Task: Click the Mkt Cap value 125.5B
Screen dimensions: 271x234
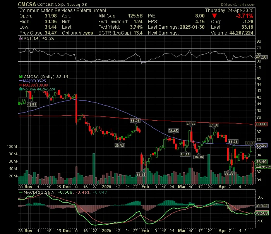Action: (x=135, y=16)
